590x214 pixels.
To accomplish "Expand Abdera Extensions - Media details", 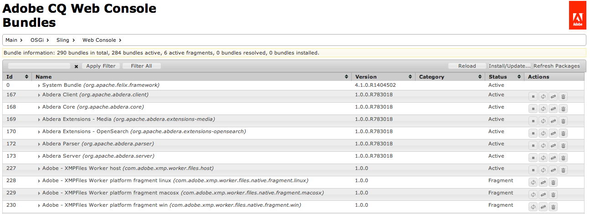I will pos(39,119).
